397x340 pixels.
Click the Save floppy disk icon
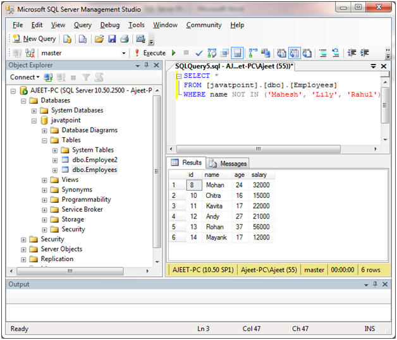(x=112, y=39)
